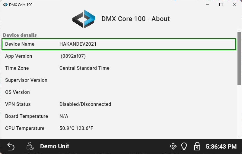This screenshot has height=154, width=242.
Task: Click the DMX Core logo in page header
Action: tap(84, 19)
